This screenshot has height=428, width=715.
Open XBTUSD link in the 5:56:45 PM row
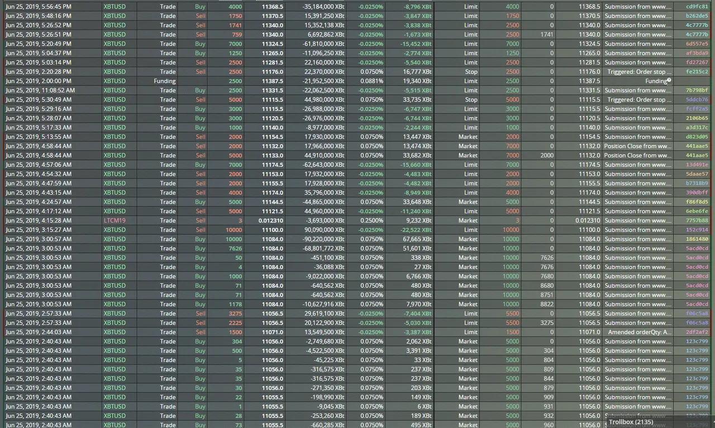[x=115, y=7]
